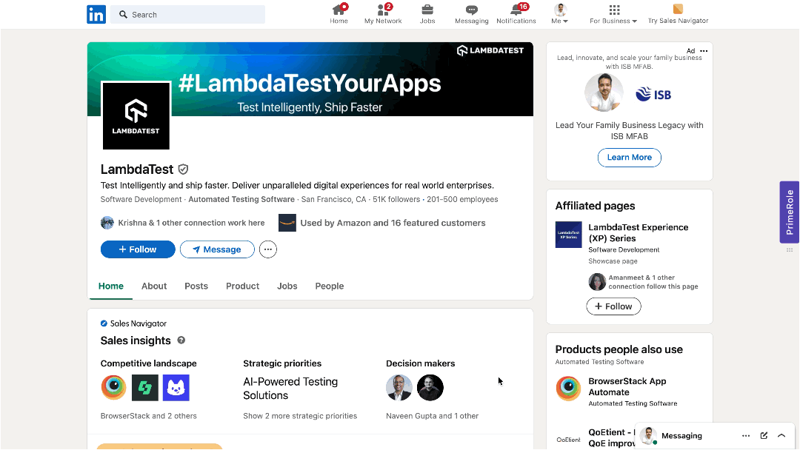Open Try Sales Navigator icon
The width and height of the screenshot is (800, 450).
[x=678, y=10]
